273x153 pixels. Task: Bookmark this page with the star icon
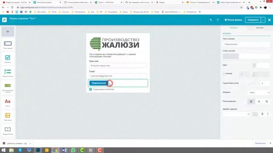click(241, 8)
